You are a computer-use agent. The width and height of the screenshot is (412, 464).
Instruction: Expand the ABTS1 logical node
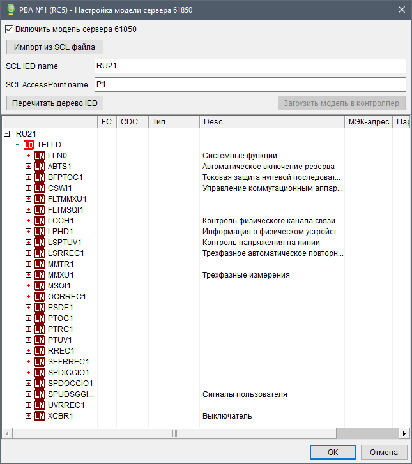click(x=28, y=167)
